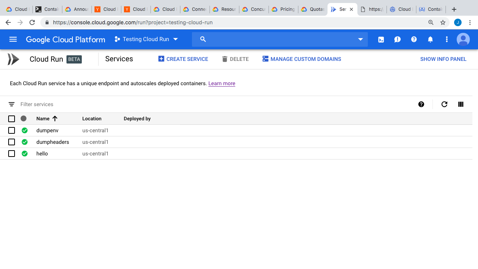
Task: Refresh the services list
Action: [x=444, y=104]
